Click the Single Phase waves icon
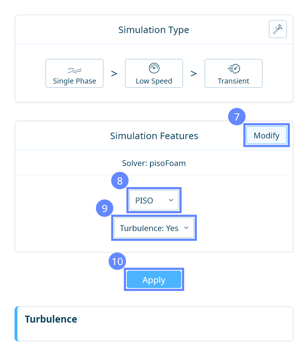The image size is (308, 356). coord(74,70)
